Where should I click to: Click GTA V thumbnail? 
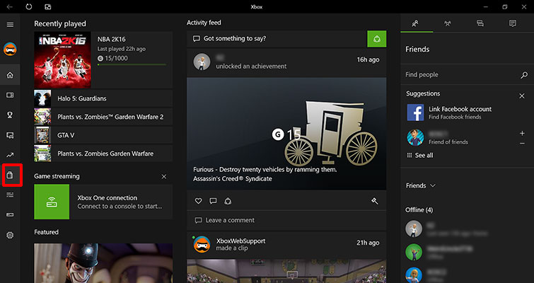tap(42, 136)
